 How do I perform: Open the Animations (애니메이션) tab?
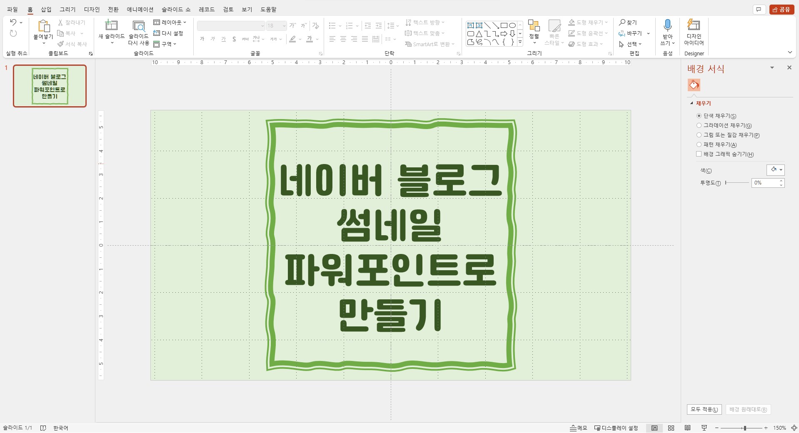click(x=140, y=10)
